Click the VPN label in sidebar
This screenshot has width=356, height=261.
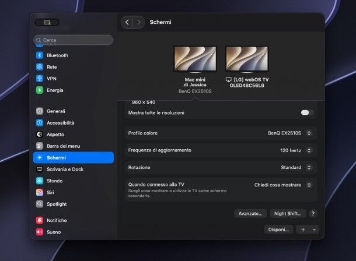click(x=51, y=79)
